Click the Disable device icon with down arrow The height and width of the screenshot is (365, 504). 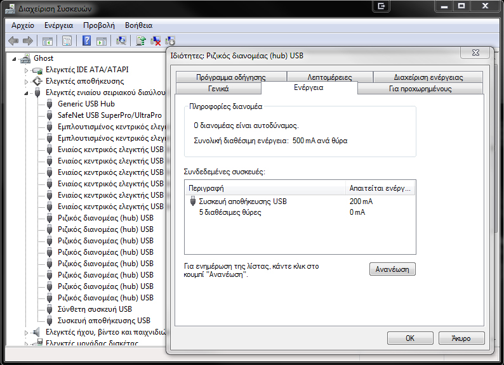pyautogui.click(x=169, y=42)
